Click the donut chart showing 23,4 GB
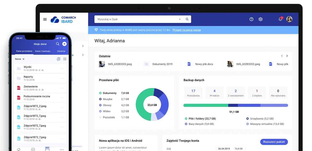 [152, 105]
